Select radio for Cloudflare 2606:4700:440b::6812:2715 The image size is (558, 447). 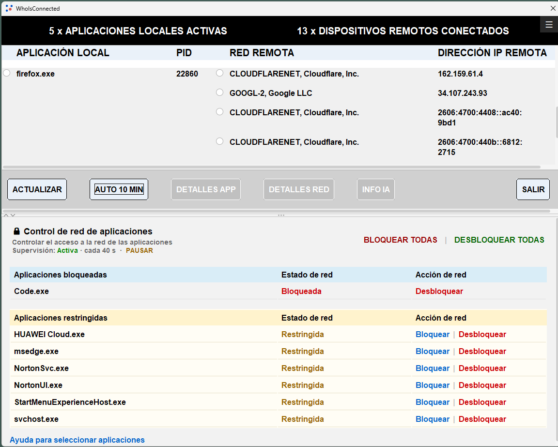click(x=219, y=141)
